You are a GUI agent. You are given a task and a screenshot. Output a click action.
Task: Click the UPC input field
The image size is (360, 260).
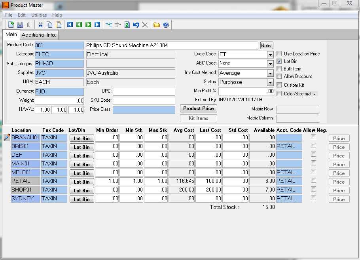(x=144, y=92)
